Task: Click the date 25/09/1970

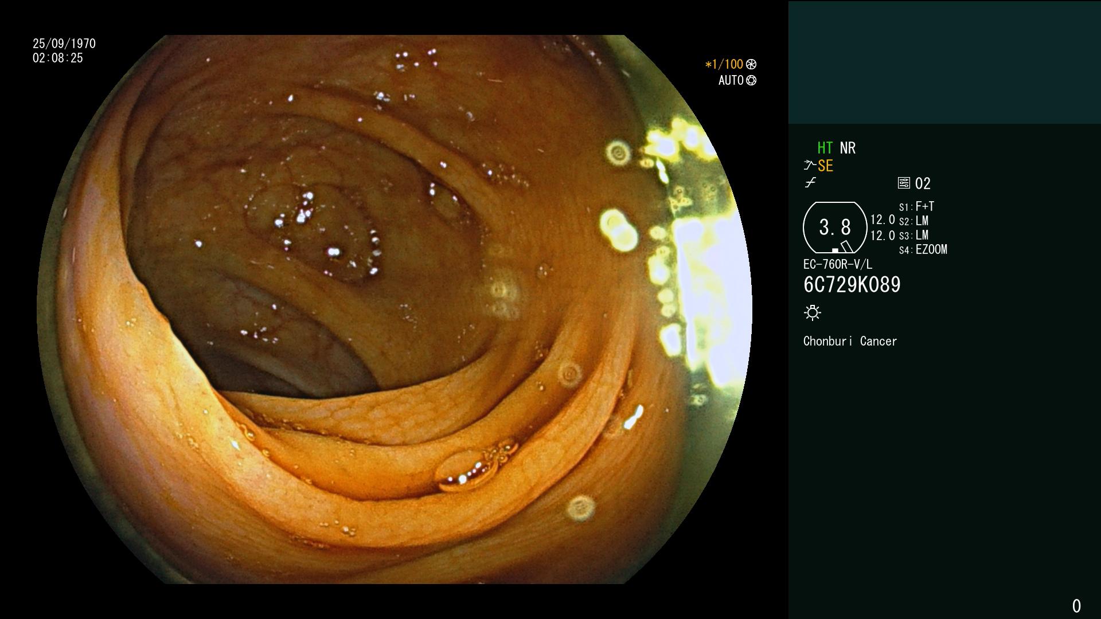Action: coord(64,44)
